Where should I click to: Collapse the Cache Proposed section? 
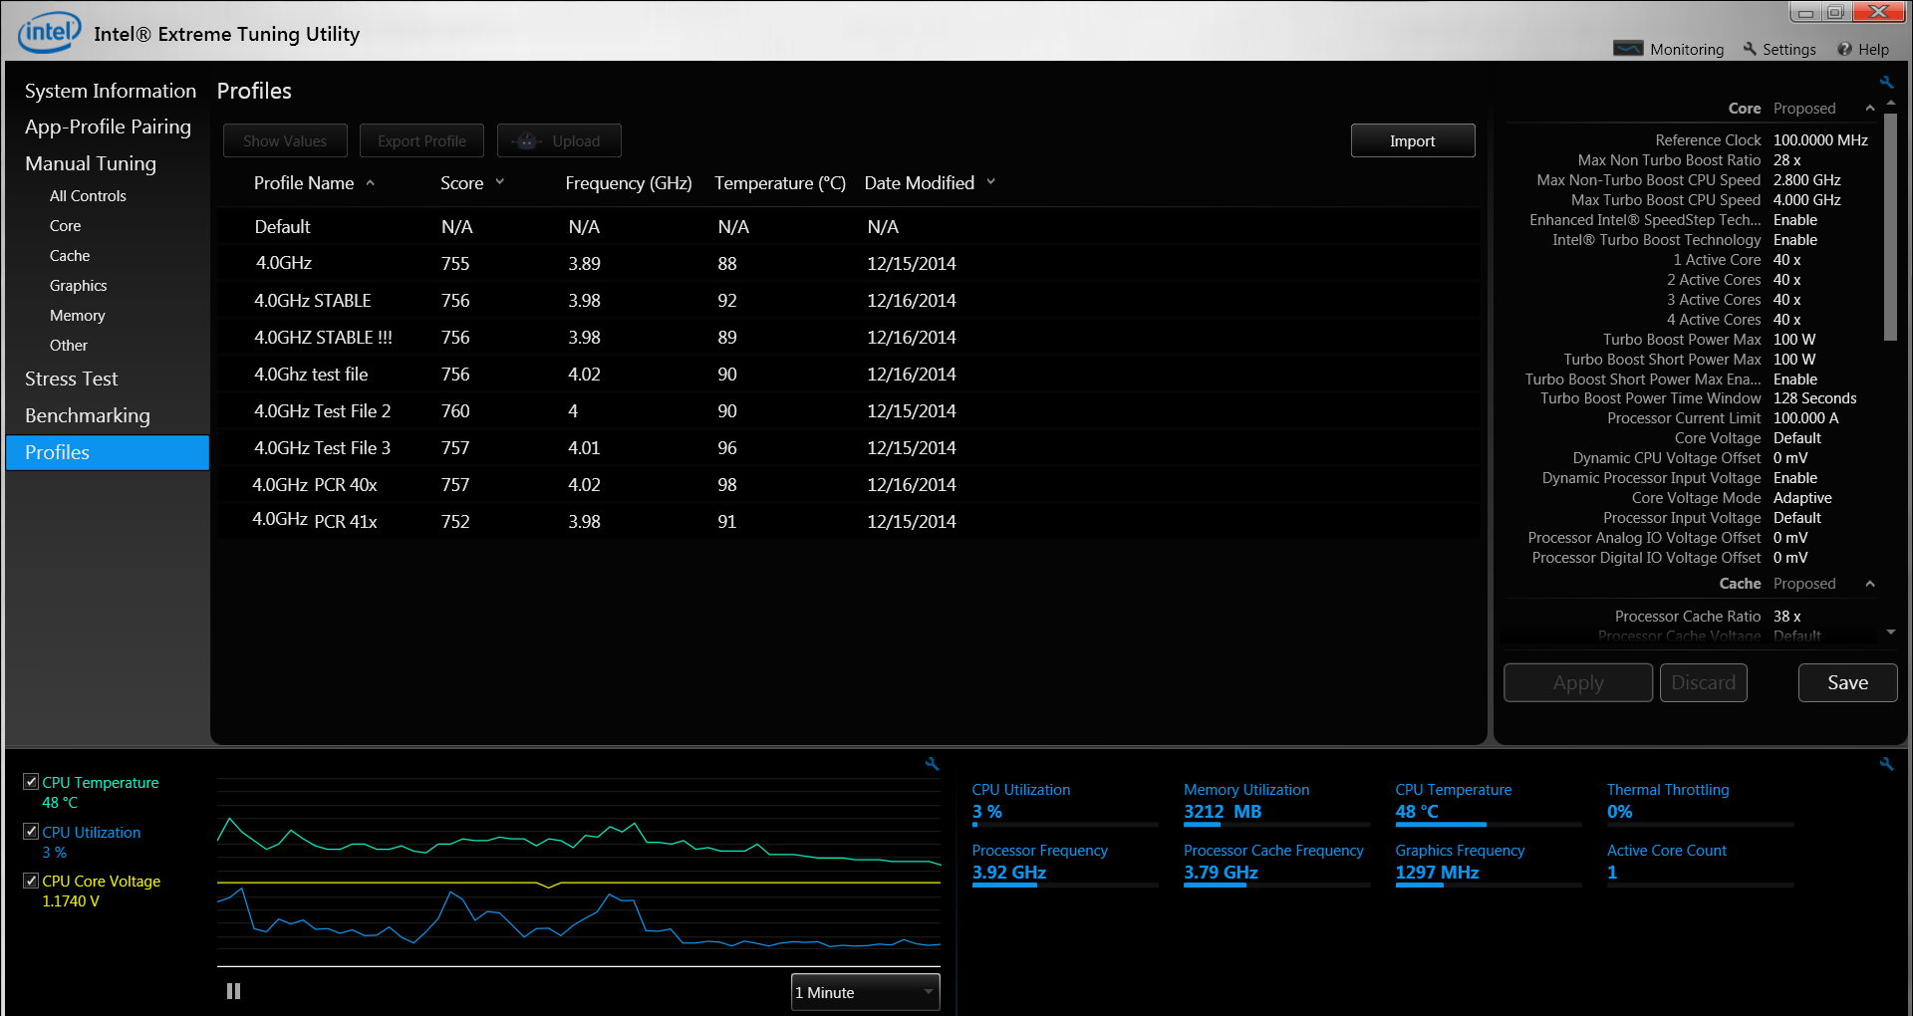1869,584
